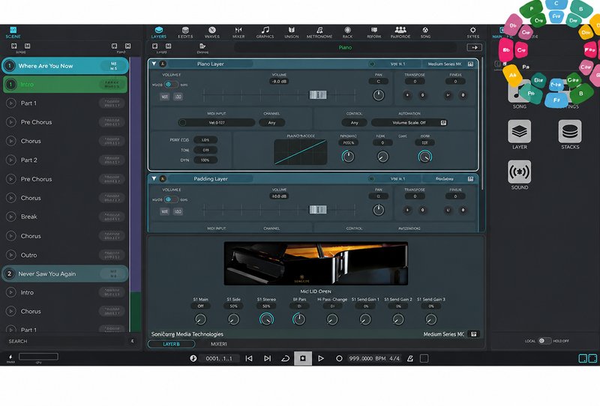Collapse the Padding Layer panel
The height and width of the screenshot is (406, 600).
pos(154,178)
